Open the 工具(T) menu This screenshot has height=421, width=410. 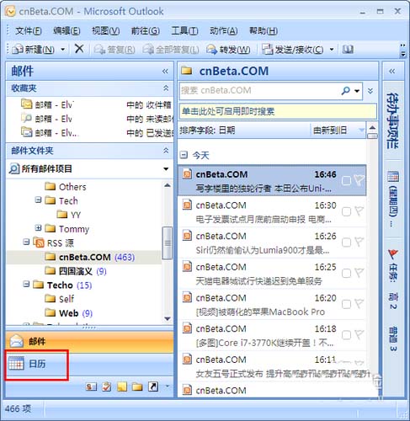click(x=184, y=30)
